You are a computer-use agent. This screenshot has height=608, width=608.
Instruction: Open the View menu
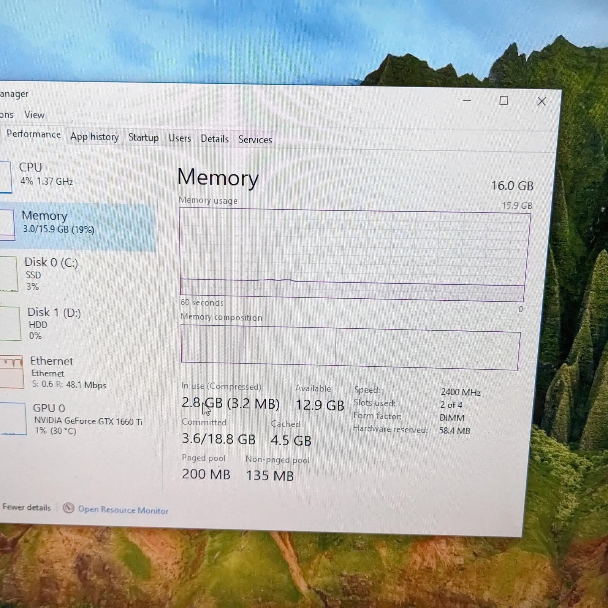[x=34, y=115]
